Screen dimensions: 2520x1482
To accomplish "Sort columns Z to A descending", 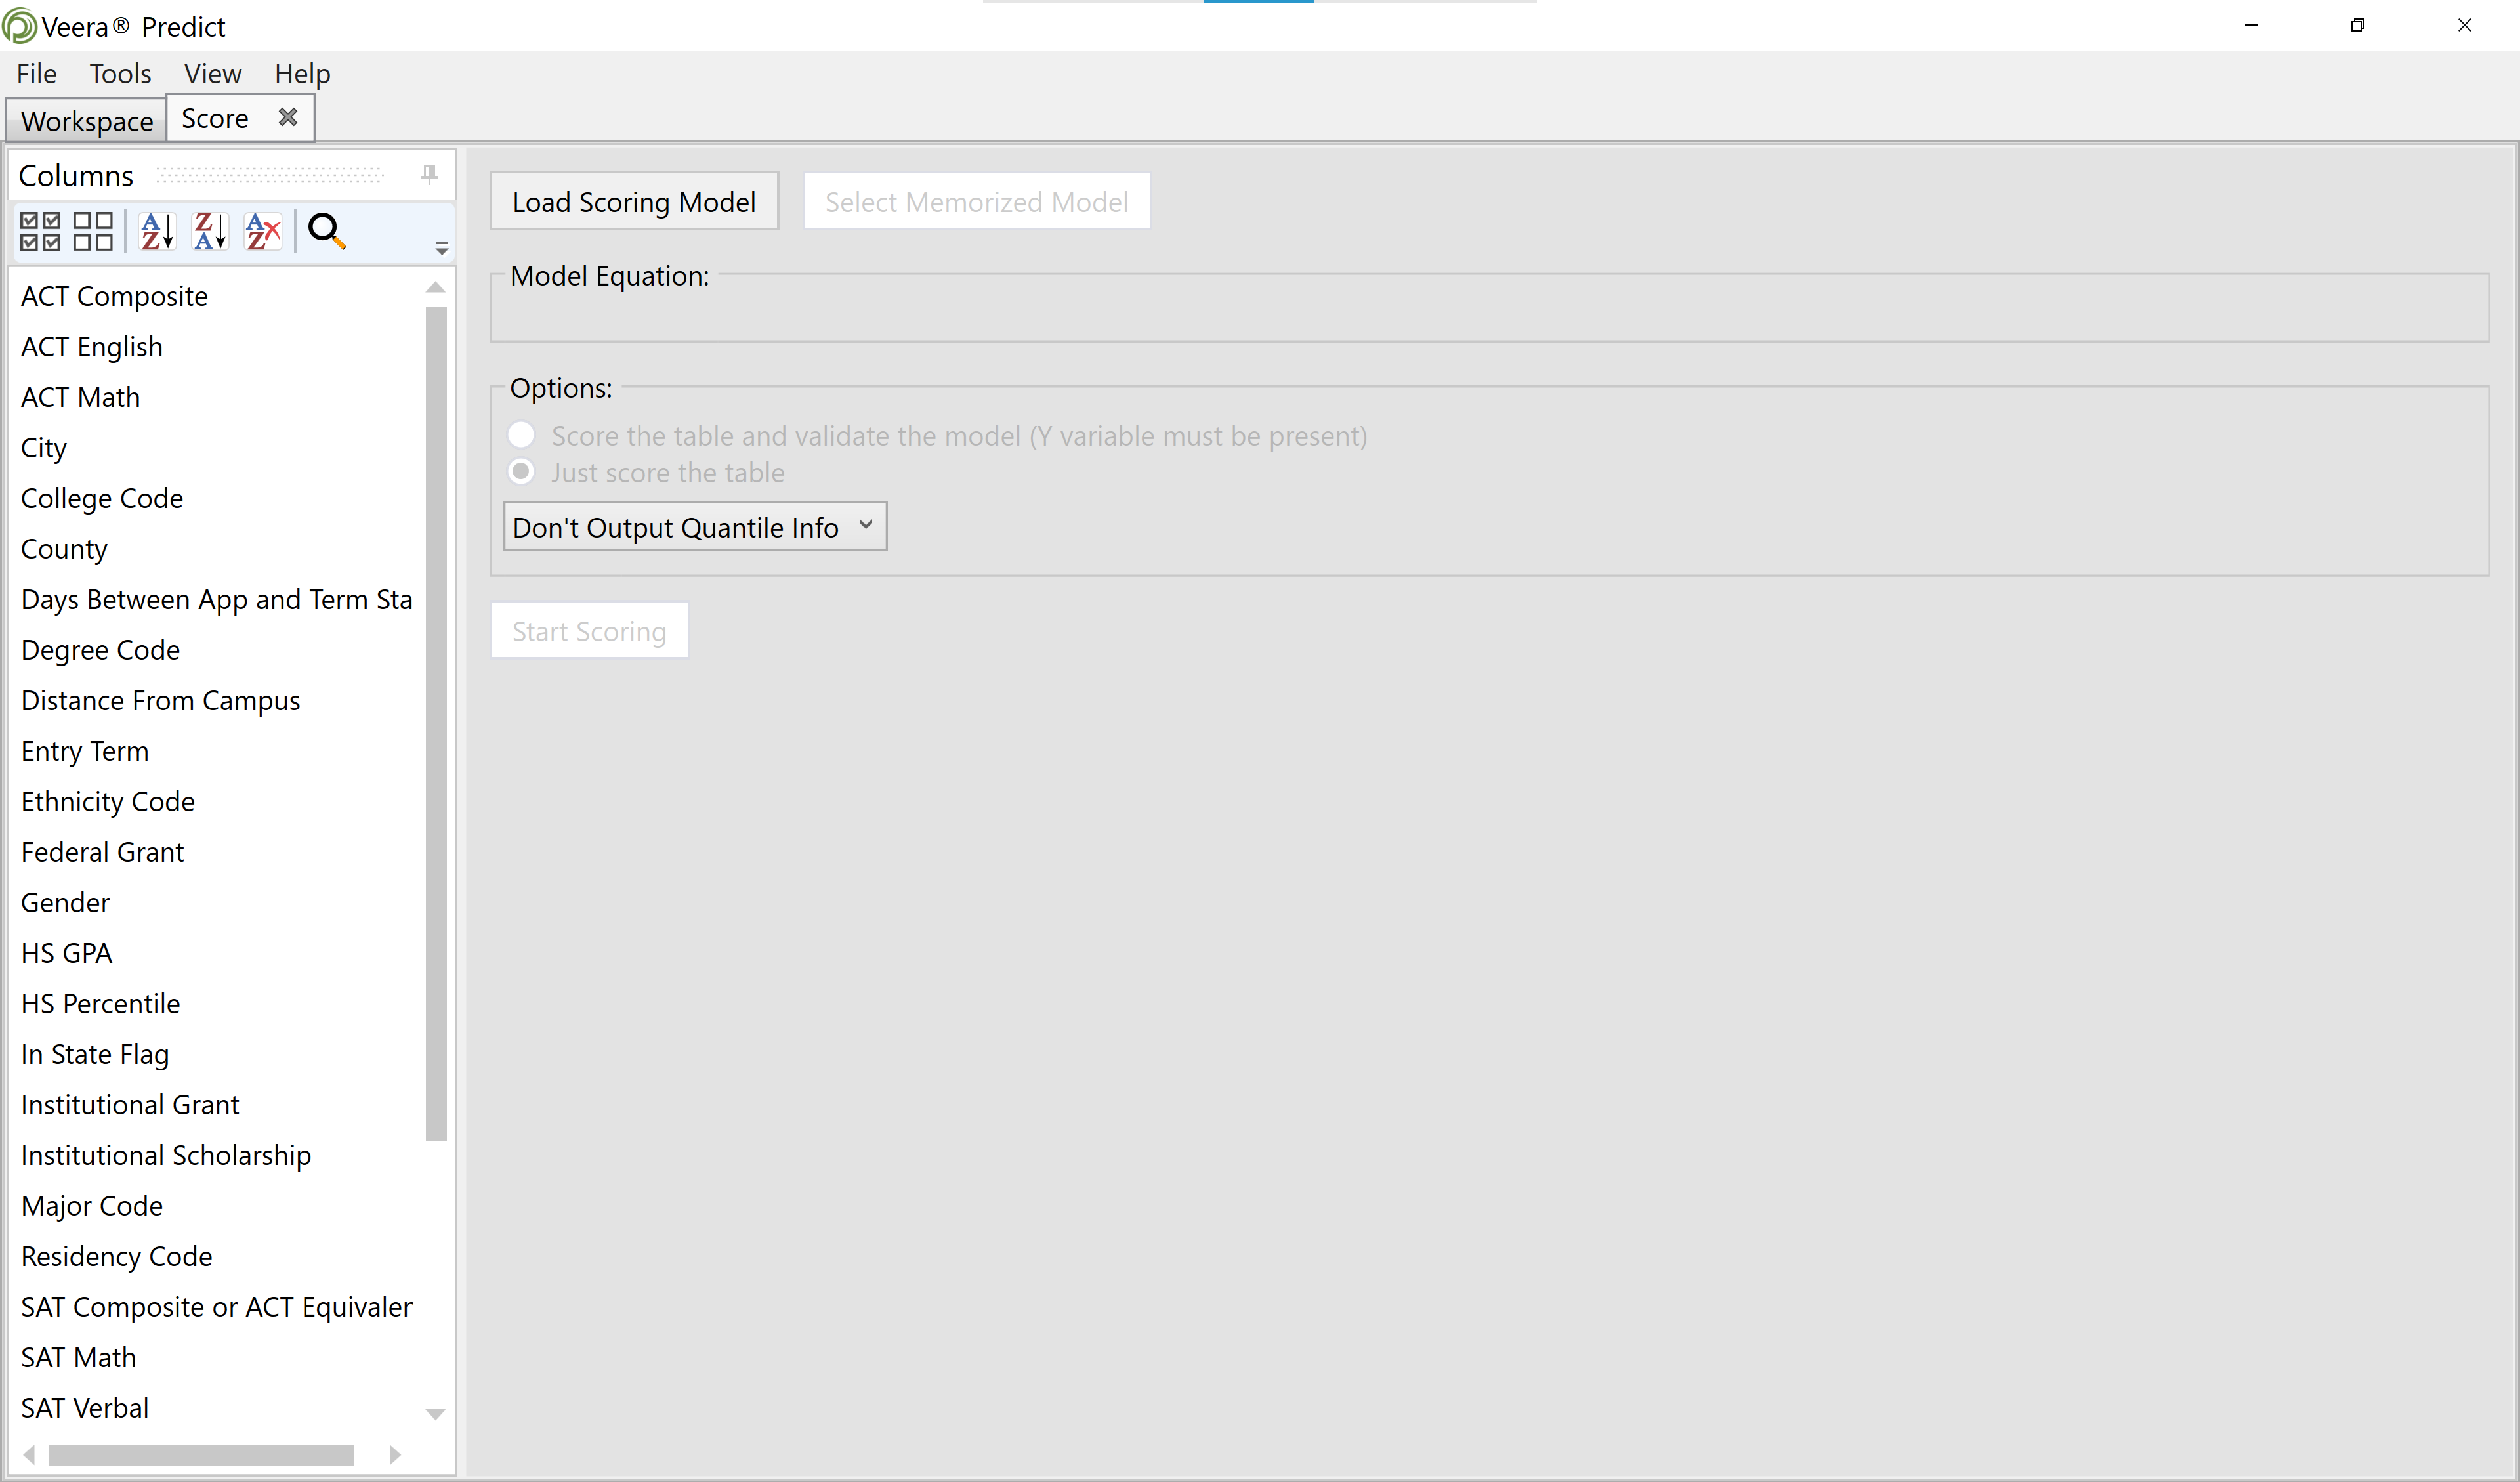I will [210, 231].
